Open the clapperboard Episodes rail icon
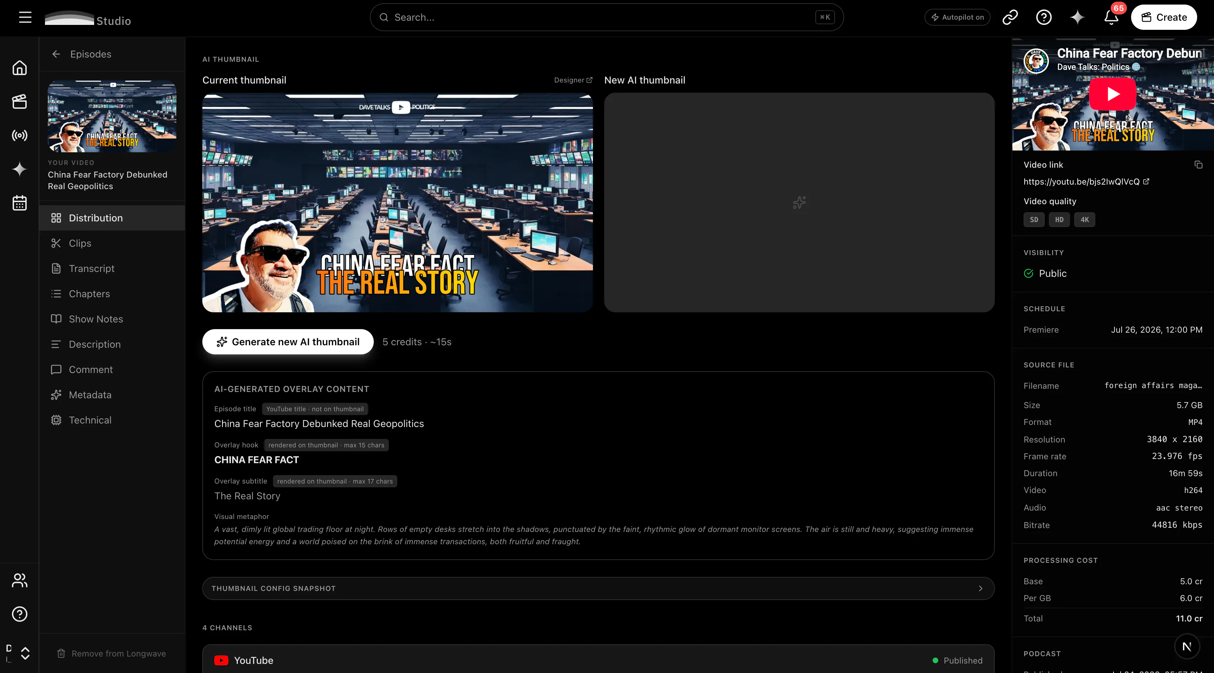This screenshot has height=673, width=1214. point(19,102)
